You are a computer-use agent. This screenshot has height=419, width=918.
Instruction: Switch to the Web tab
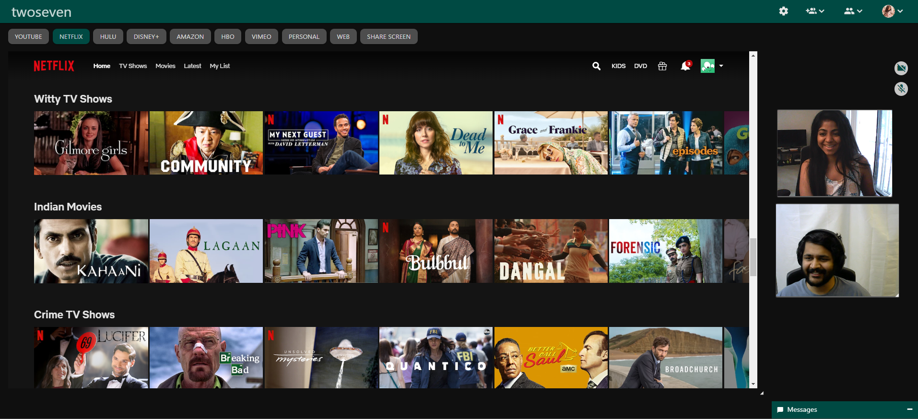click(x=343, y=36)
